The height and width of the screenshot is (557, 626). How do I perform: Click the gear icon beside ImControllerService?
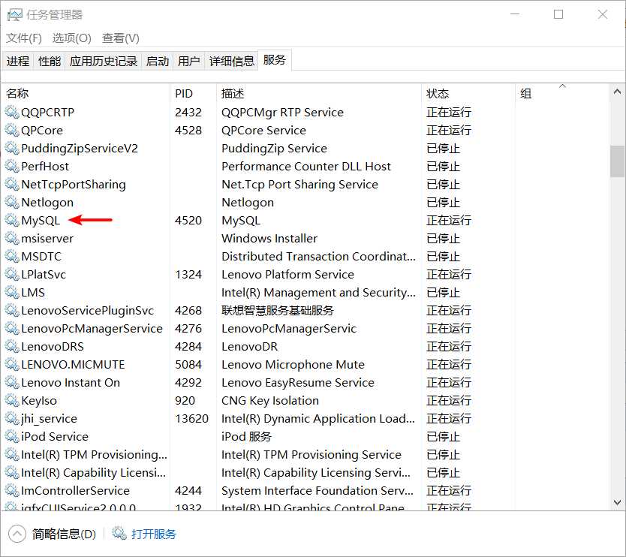12,490
